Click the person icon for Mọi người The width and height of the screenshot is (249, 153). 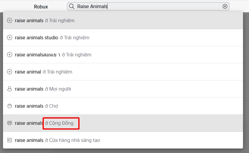(10, 89)
